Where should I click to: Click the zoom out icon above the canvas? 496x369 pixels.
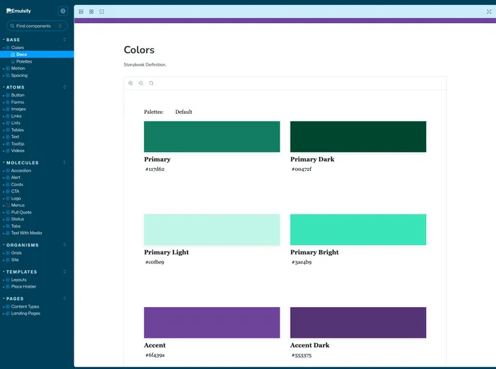click(x=141, y=83)
